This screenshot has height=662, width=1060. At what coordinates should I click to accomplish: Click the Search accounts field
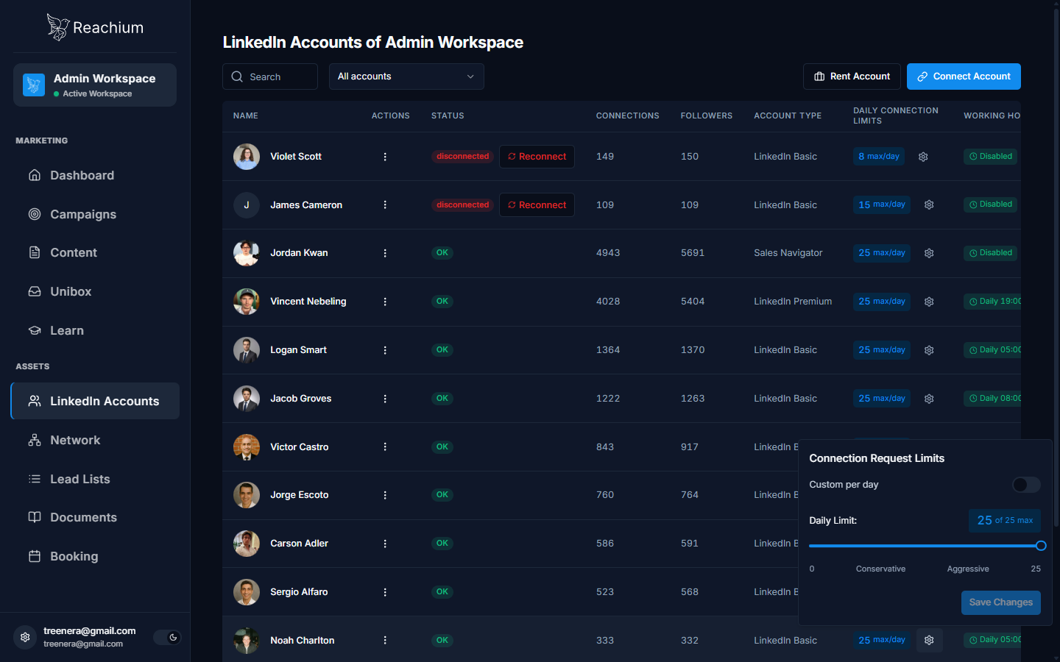[270, 76]
